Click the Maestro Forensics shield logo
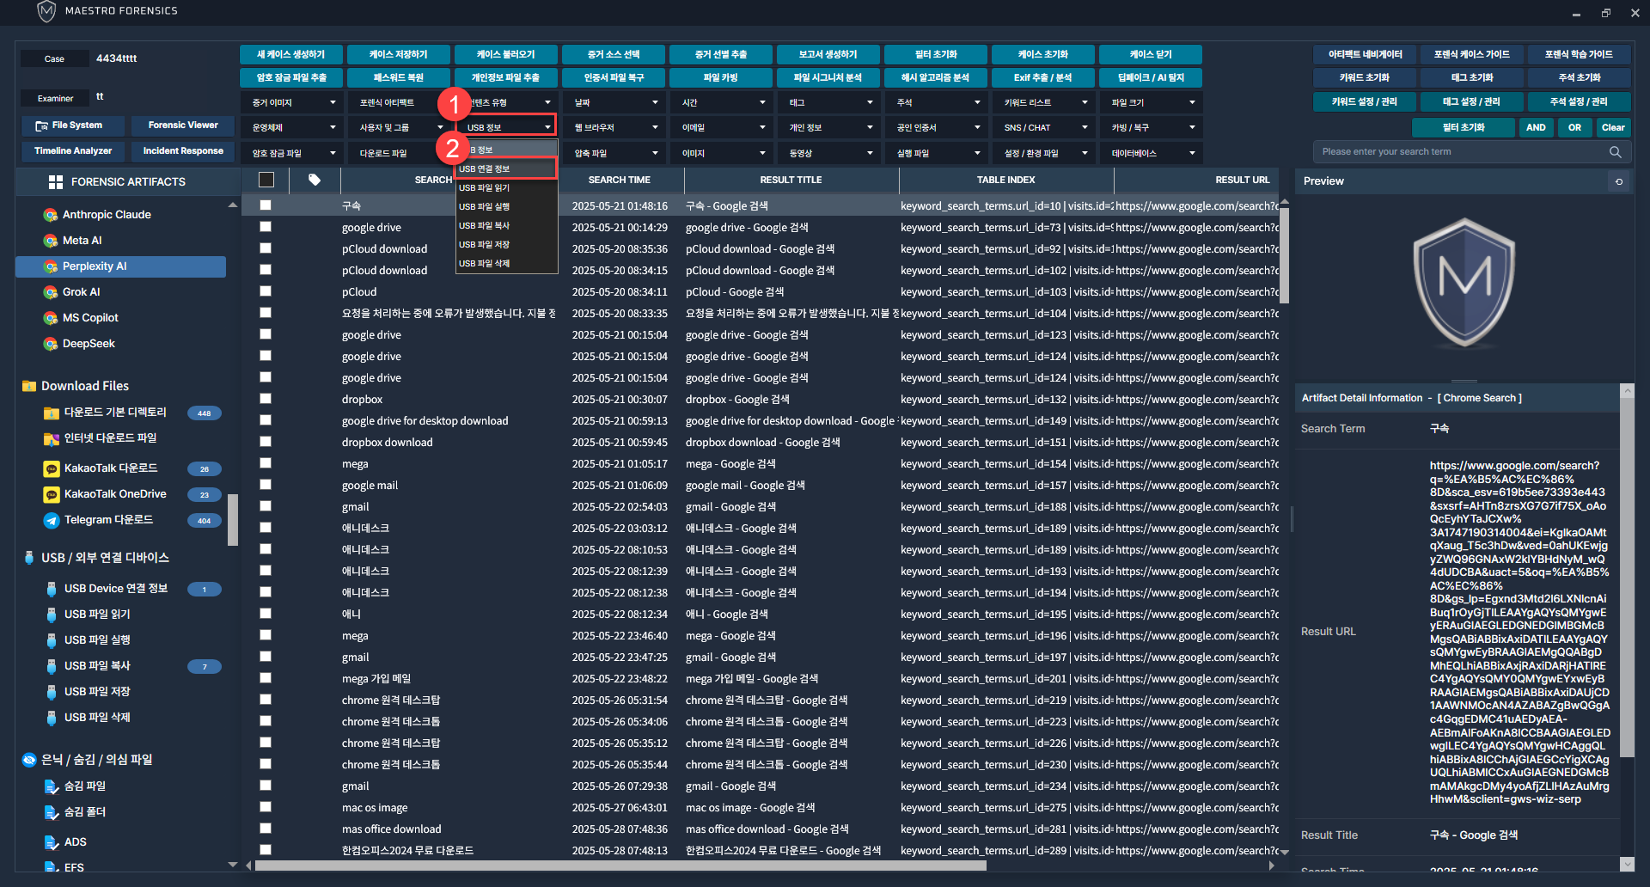Screen dimensions: 1650x887 coord(46,11)
